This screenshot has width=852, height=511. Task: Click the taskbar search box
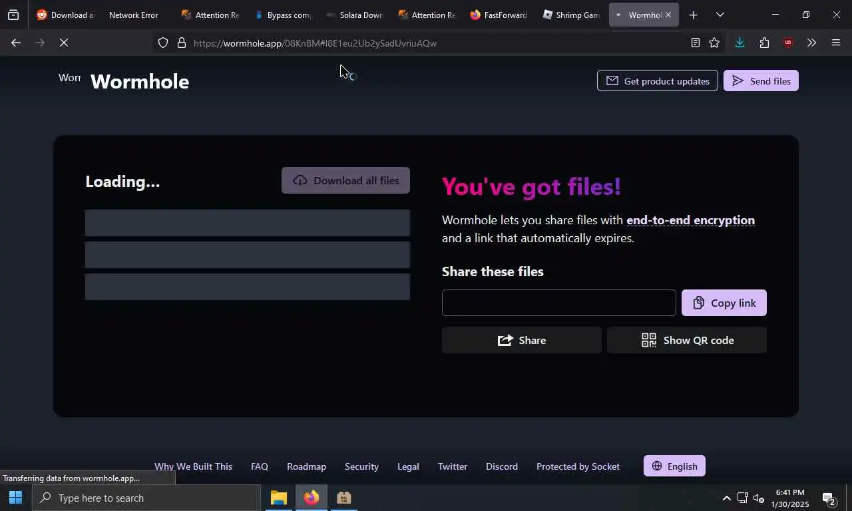pos(146,498)
